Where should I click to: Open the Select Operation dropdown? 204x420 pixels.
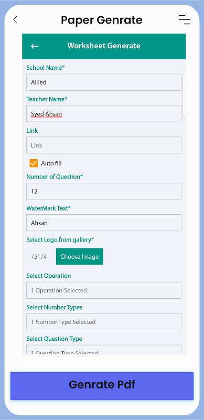[104, 290]
